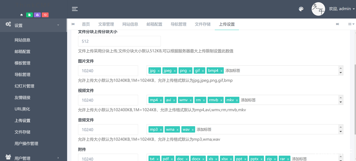Click the tabs scroll-left rewind icon
The height and width of the screenshot is (161, 356).
click(x=73, y=24)
